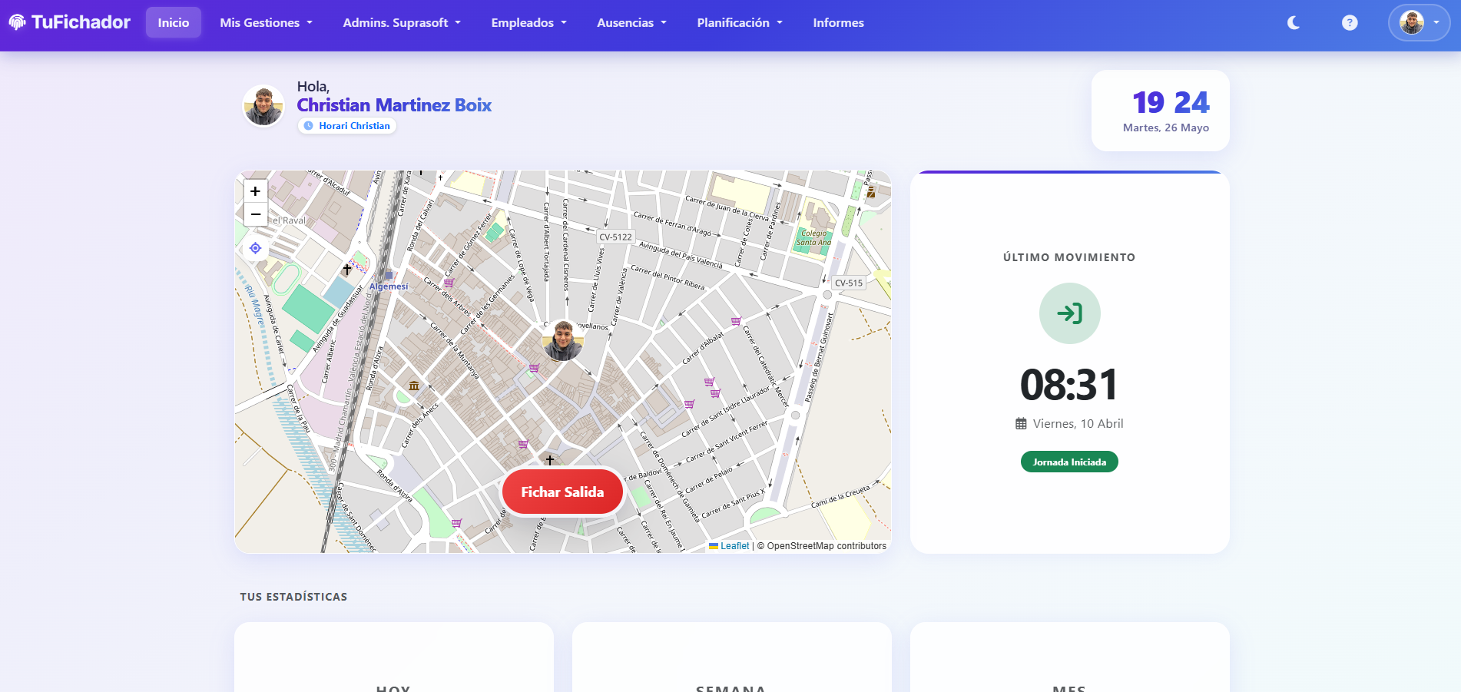1461x692 pixels.
Task: Click the TUS ESTADÍSTICAS section heading
Action: [x=293, y=597]
